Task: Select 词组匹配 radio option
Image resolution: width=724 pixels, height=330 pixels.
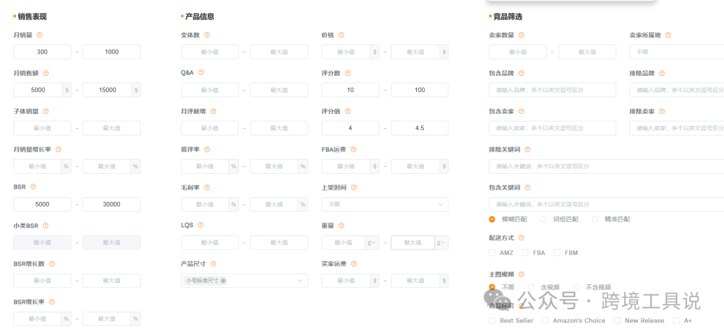Action: (544, 219)
